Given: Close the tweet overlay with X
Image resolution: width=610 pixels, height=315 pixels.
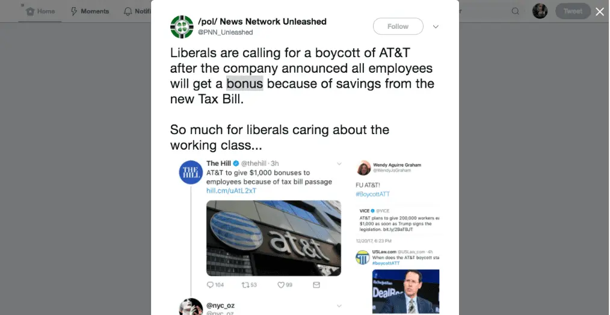Looking at the screenshot, I should pyautogui.click(x=600, y=12).
